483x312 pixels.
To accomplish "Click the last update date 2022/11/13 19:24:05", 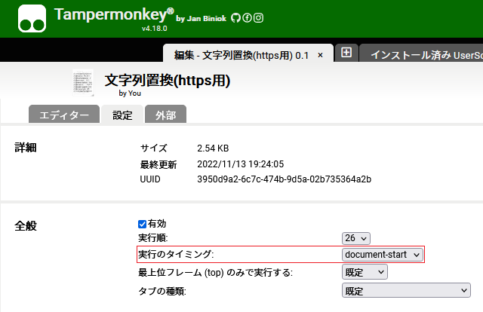I will (x=240, y=164).
